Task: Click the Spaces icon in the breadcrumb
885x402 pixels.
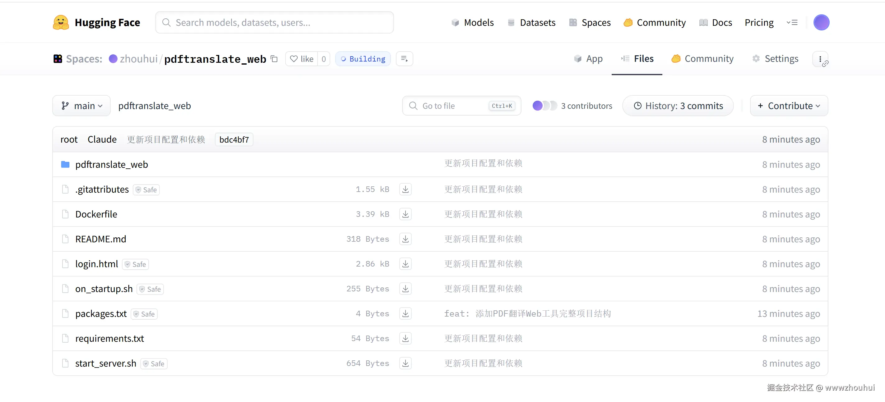Action: point(58,59)
